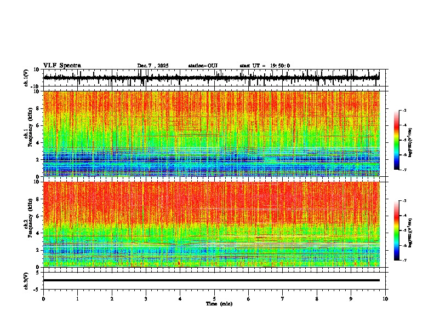Click the time axis tick label "9"
434x335 pixels.
(x=351, y=299)
